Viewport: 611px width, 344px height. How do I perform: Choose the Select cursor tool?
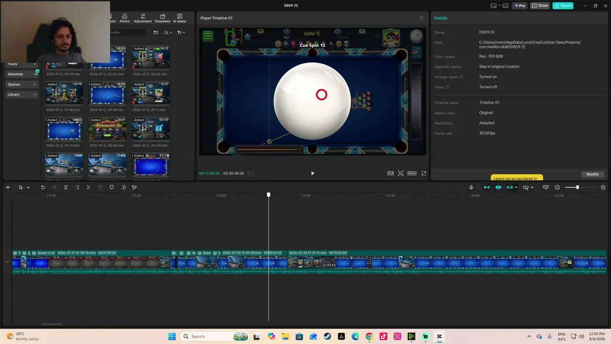pos(21,187)
